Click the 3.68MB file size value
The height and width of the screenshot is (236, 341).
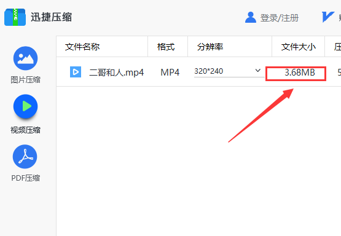point(300,73)
